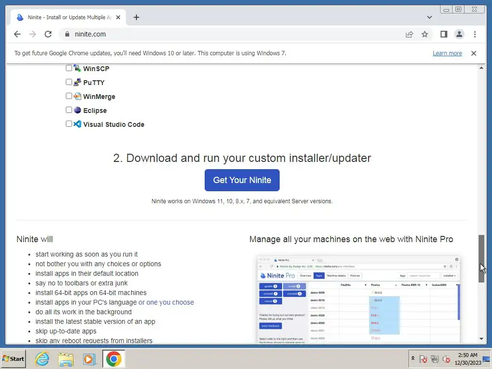
Task: Click Get Your Ninite button
Action: 242,180
